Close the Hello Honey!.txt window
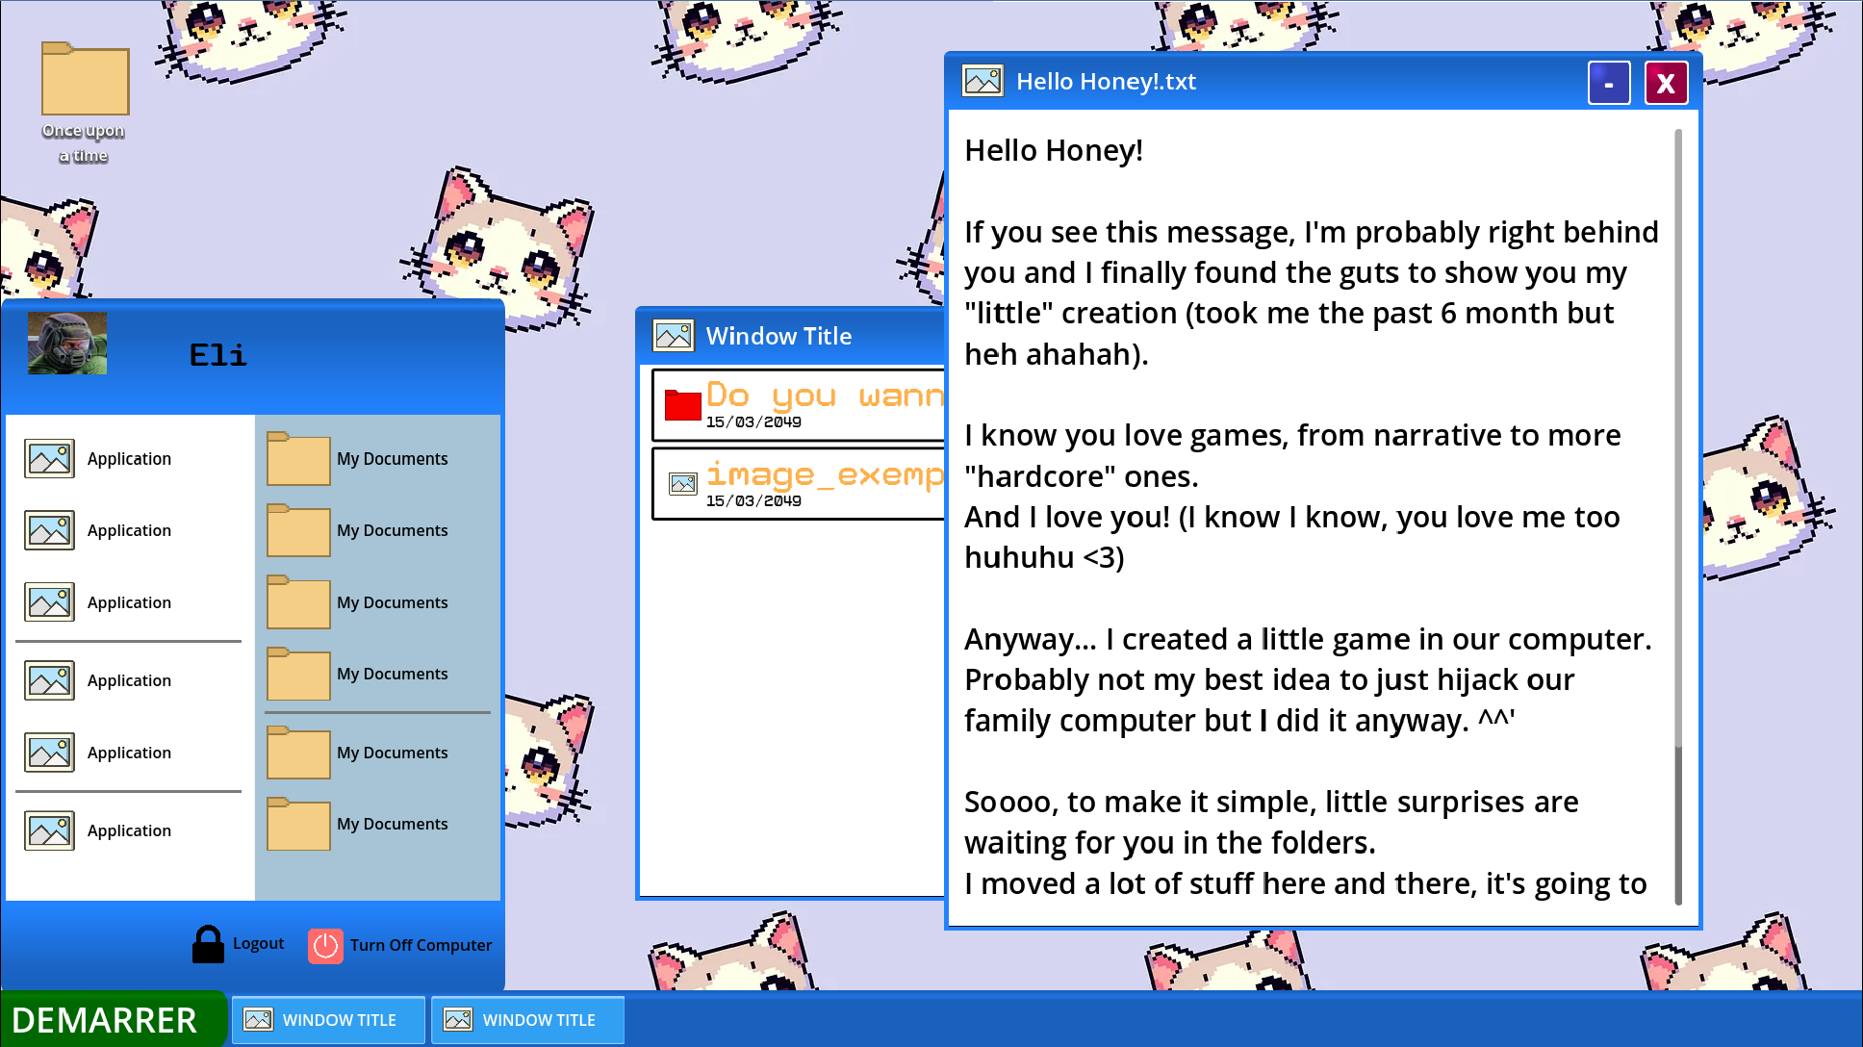This screenshot has height=1047, width=1863. (1666, 84)
